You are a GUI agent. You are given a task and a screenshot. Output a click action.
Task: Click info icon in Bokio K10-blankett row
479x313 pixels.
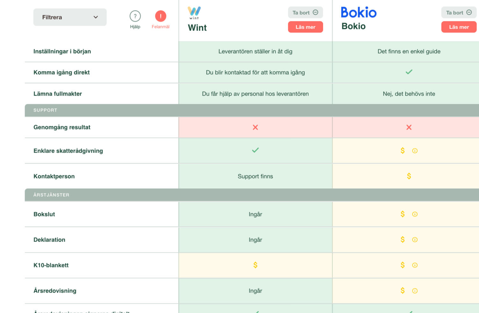415,265
